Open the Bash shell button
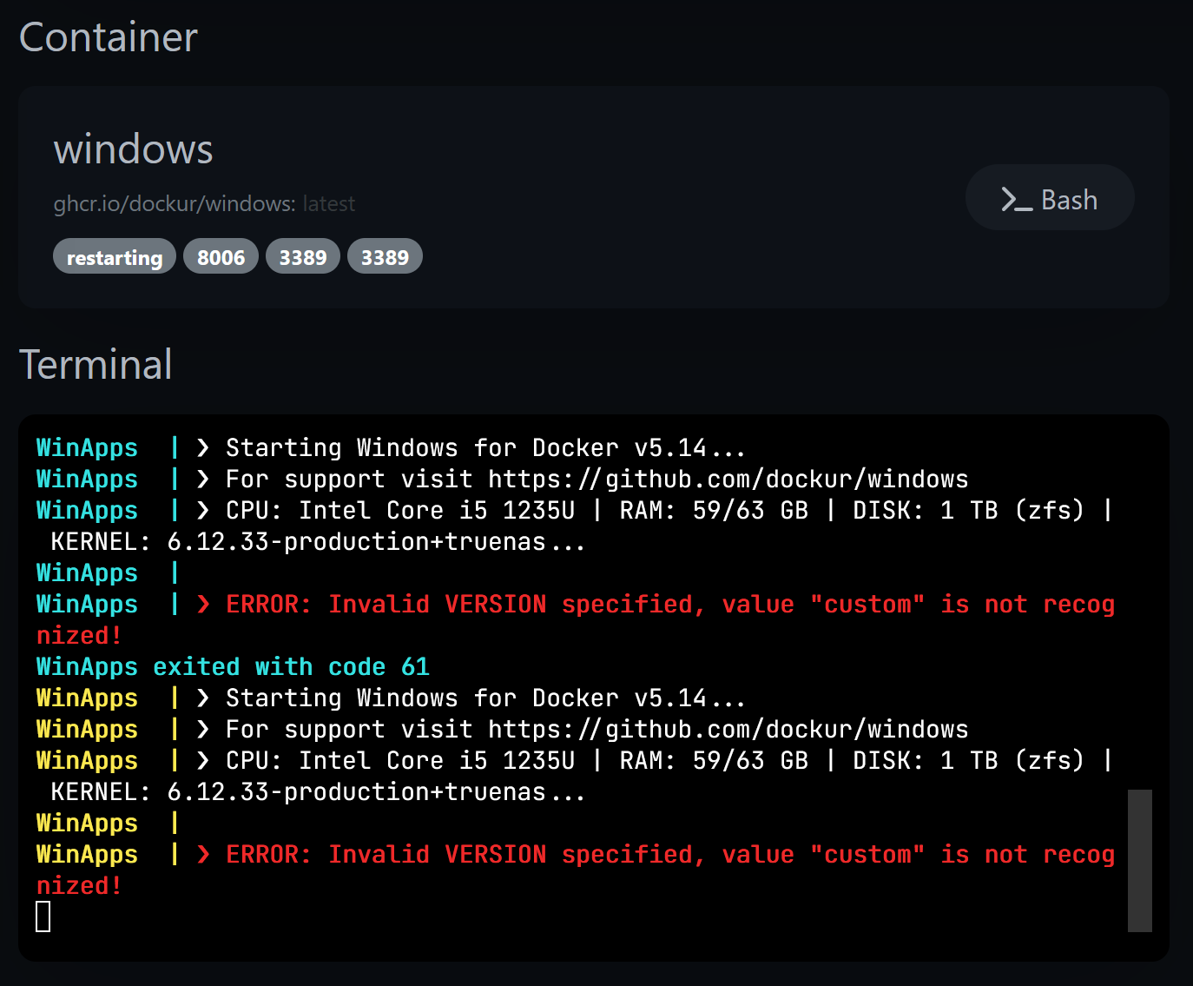 1049,197
